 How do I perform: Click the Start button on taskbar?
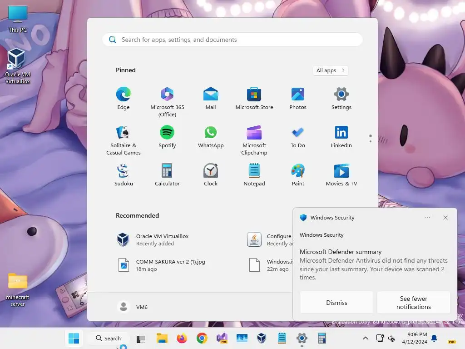coord(74,338)
